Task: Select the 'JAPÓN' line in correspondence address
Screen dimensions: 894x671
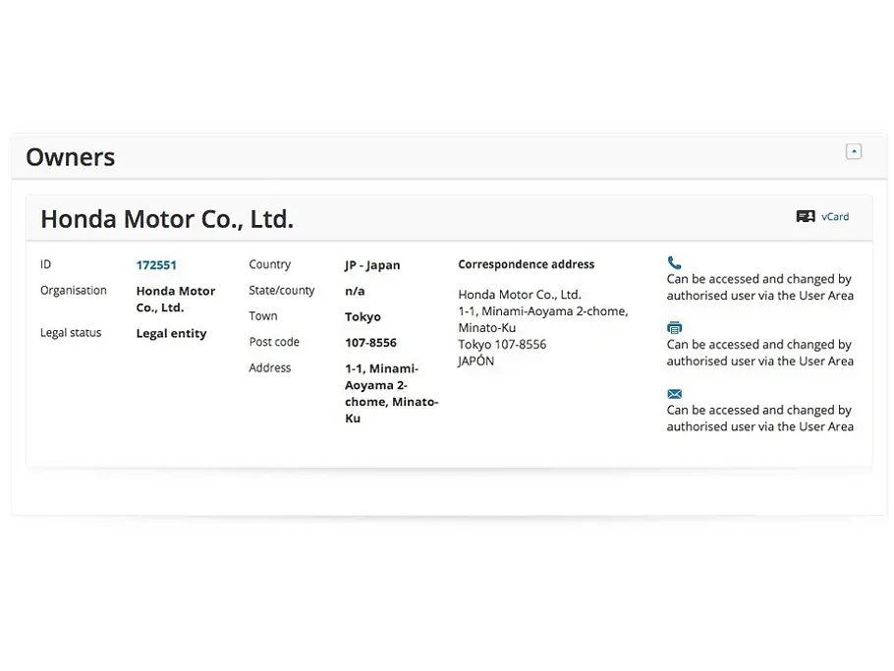Action: click(476, 361)
